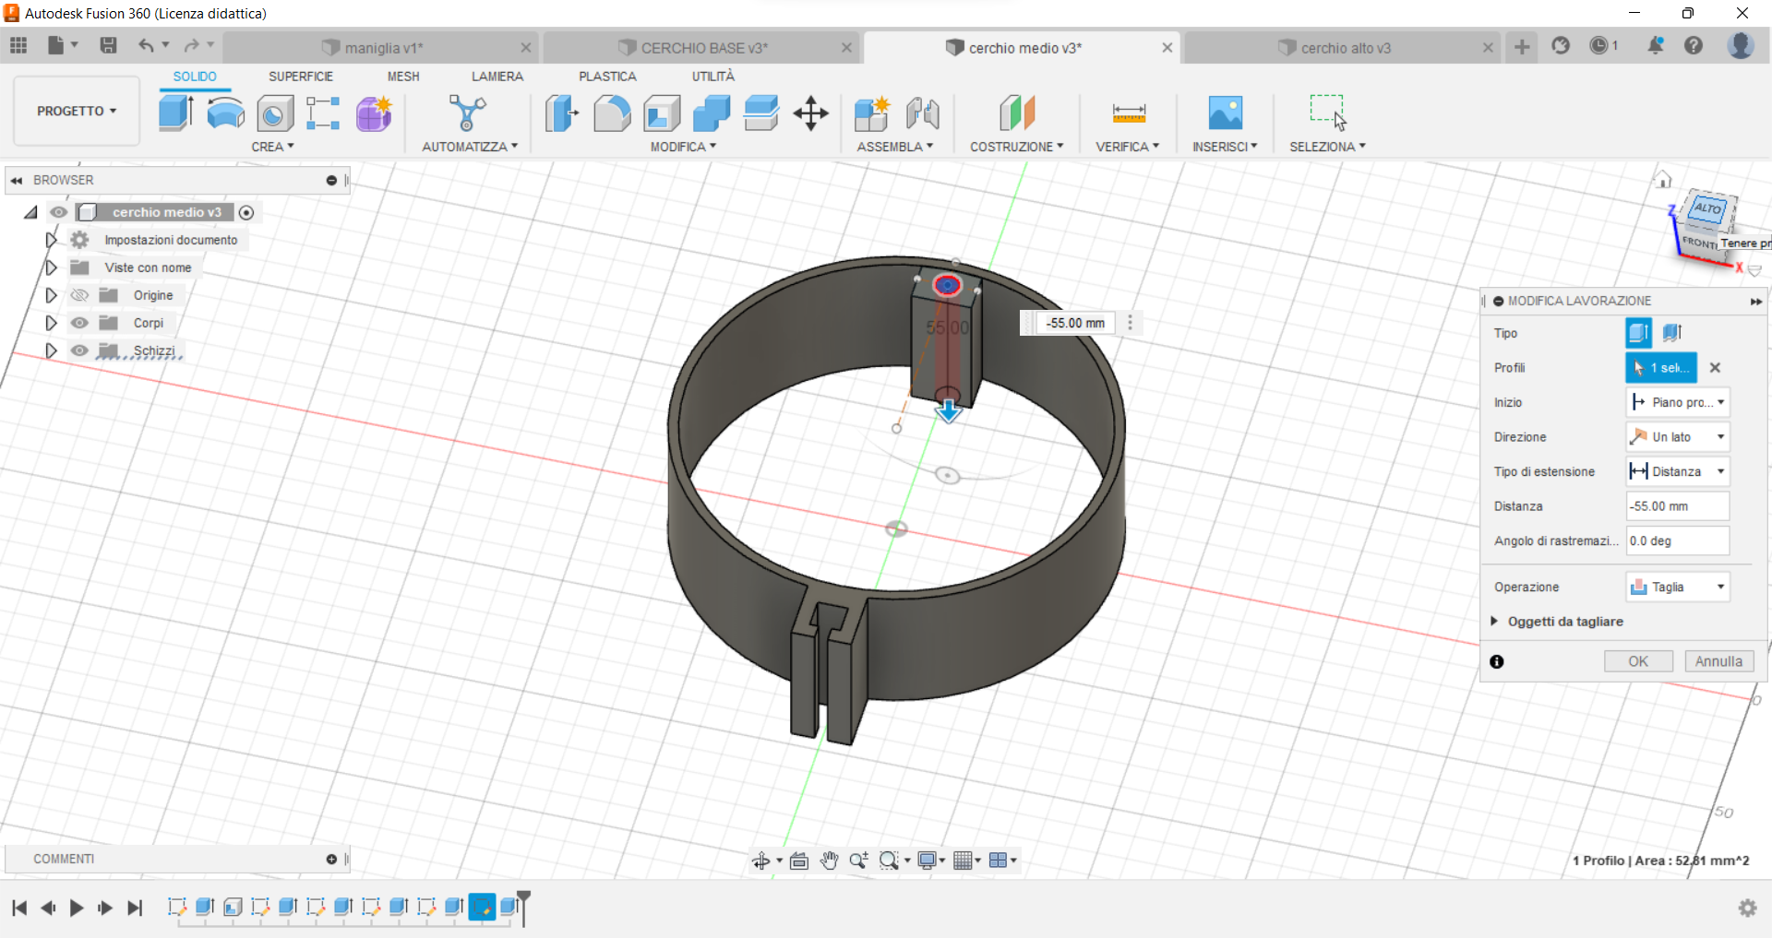Open the Impostazioni documento gear item

[172, 240]
